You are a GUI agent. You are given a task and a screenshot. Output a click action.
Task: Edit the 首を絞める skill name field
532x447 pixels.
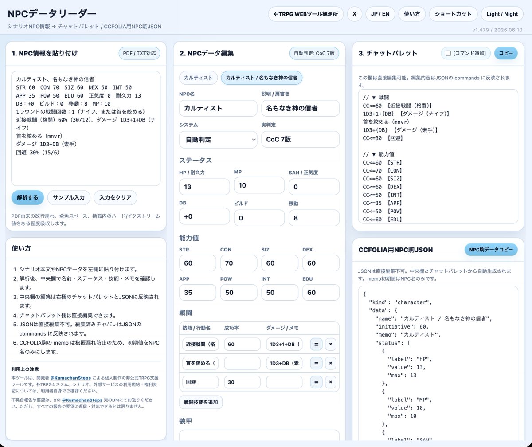(x=200, y=363)
